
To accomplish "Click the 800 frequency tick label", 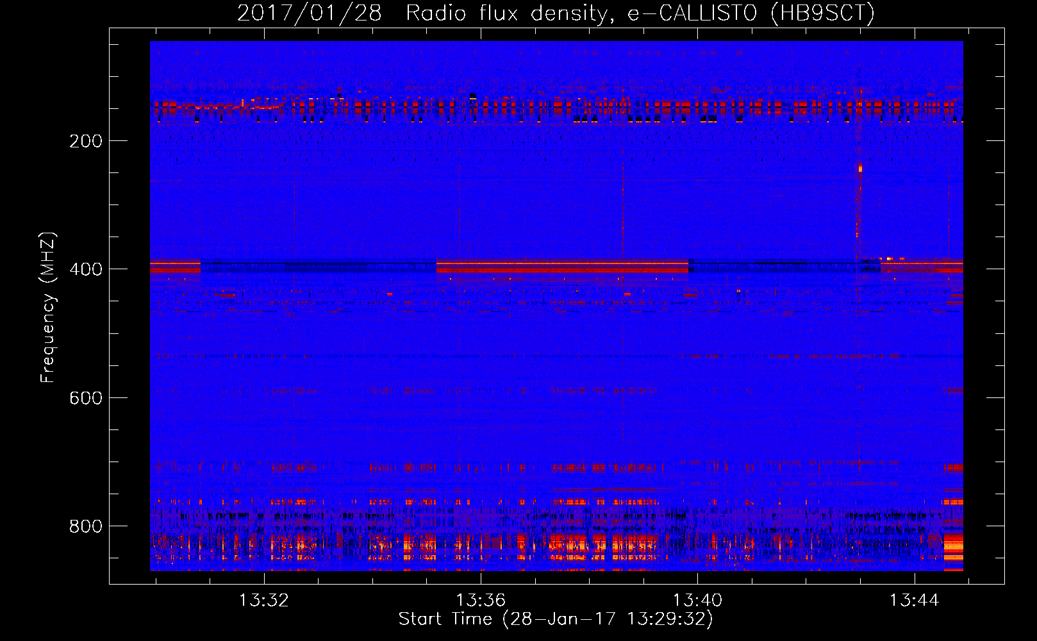I will tap(86, 526).
